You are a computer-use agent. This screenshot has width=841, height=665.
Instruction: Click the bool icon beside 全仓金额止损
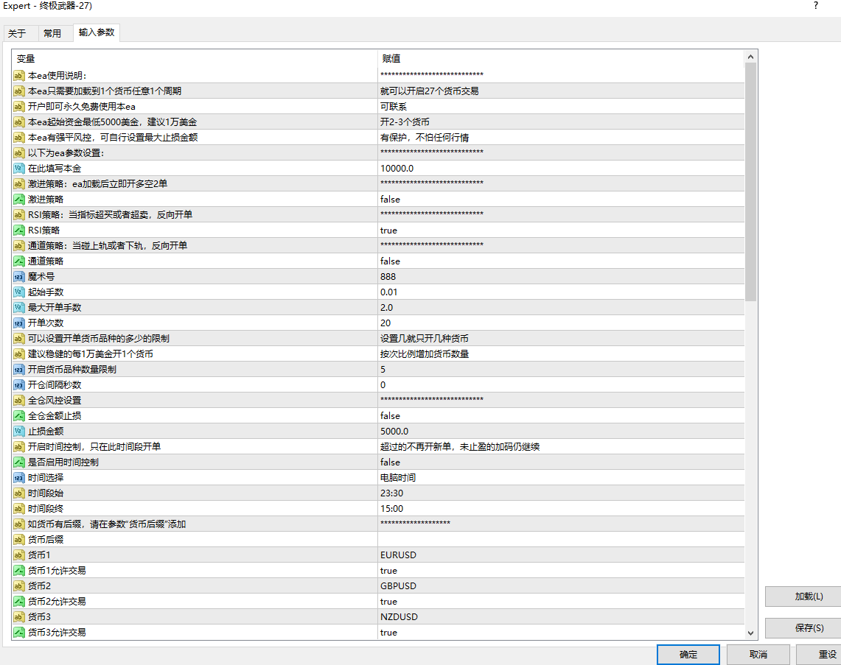tap(18, 416)
